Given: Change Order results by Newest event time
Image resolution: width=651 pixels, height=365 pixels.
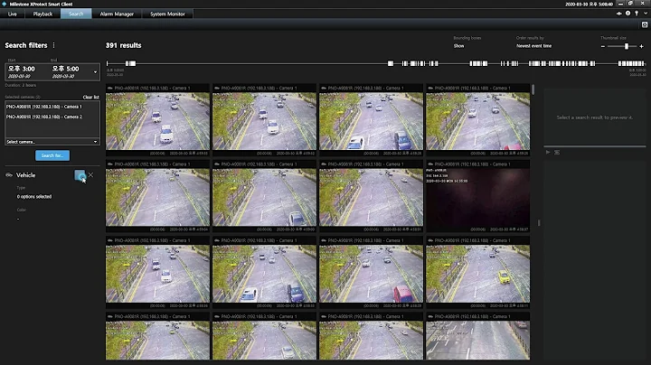Looking at the screenshot, I should 534,46.
